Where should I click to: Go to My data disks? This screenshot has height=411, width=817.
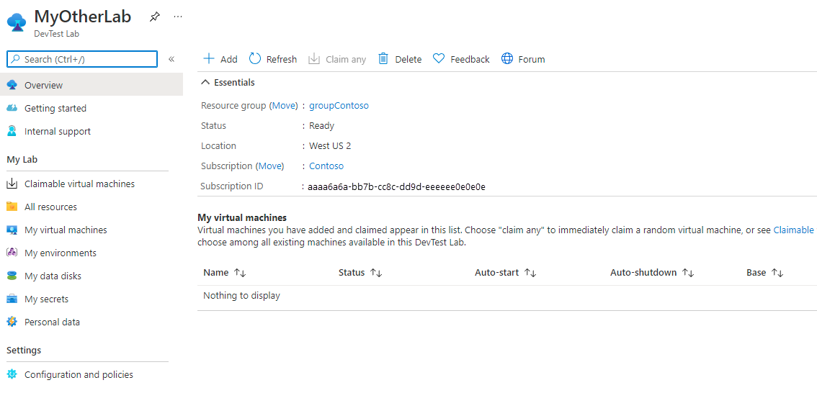coord(53,276)
